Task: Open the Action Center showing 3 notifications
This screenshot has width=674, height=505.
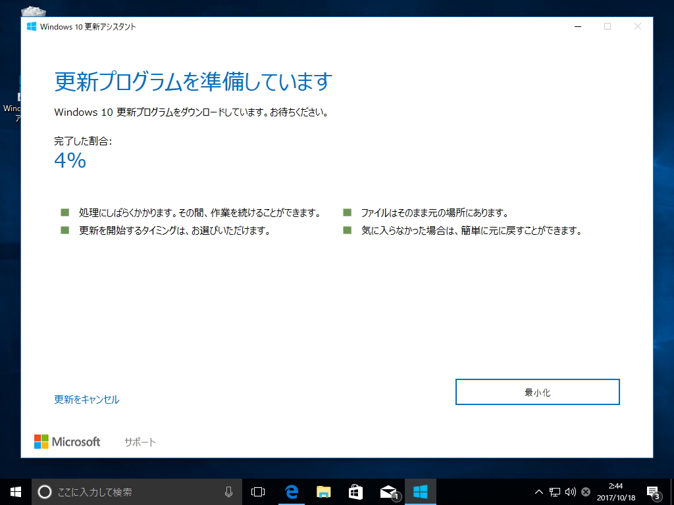Action: (654, 491)
